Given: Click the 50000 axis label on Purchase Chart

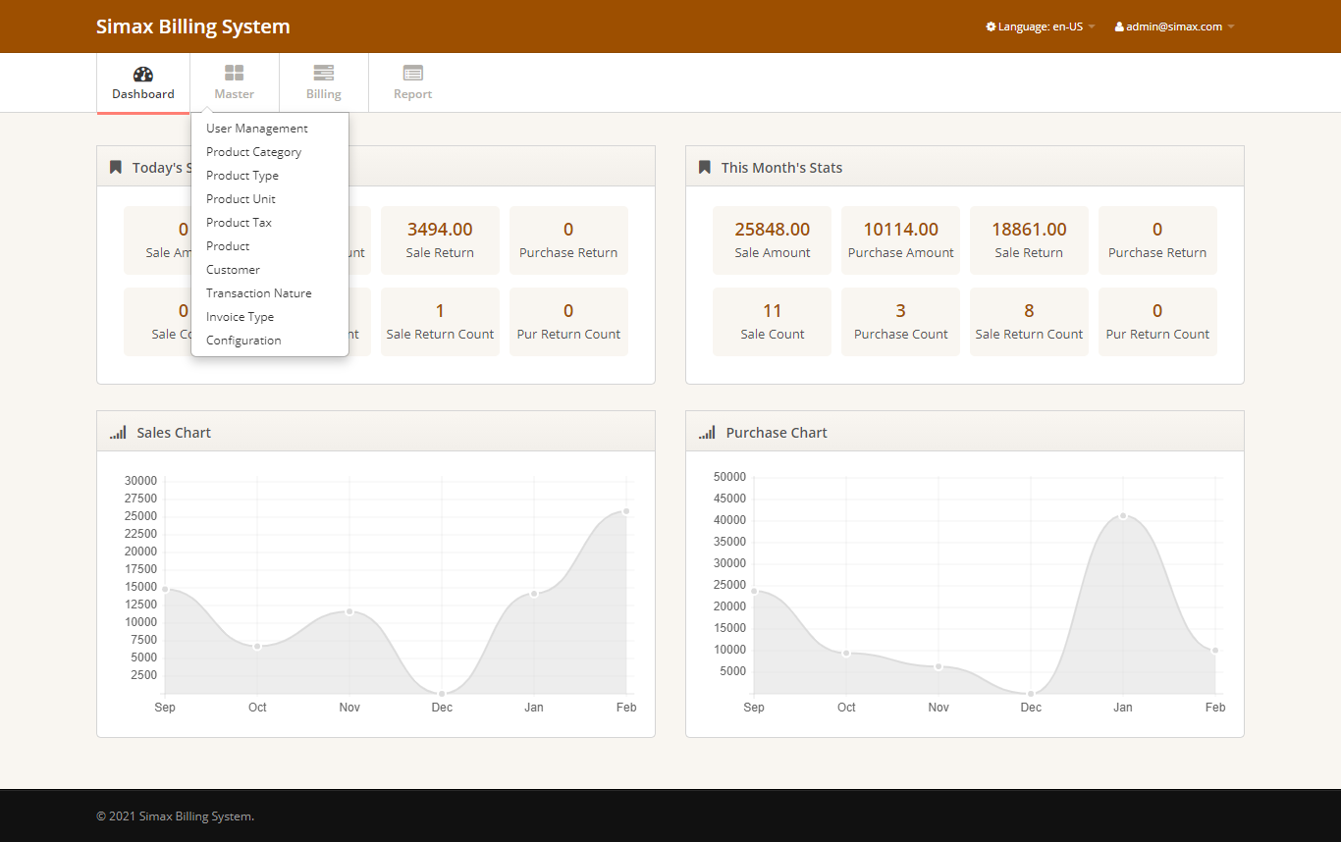Looking at the screenshot, I should coord(729,477).
